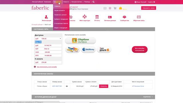
Task: Open the order number link in unpaid orders
Action: [57, 86]
